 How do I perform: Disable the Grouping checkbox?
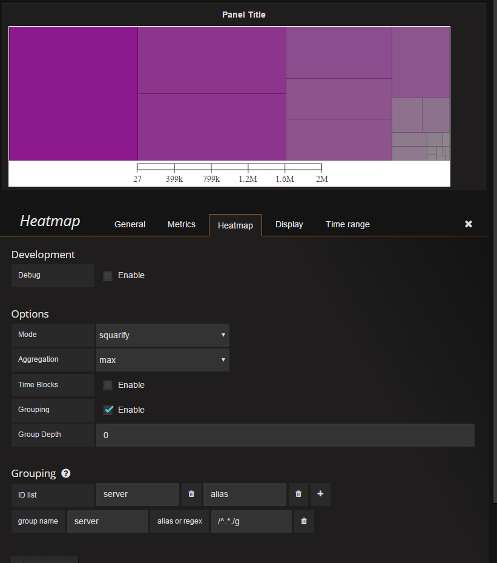tap(108, 410)
